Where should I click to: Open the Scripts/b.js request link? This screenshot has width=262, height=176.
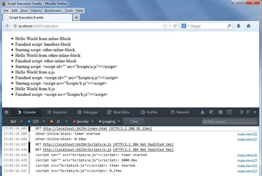pos(77,150)
